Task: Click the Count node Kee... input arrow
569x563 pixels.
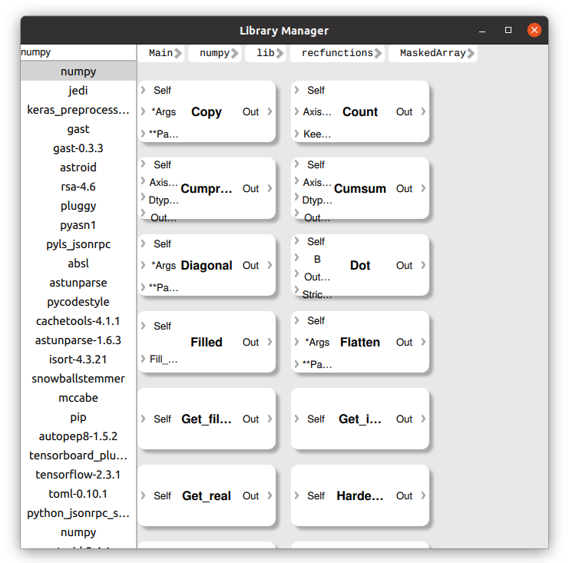Action: tap(297, 134)
